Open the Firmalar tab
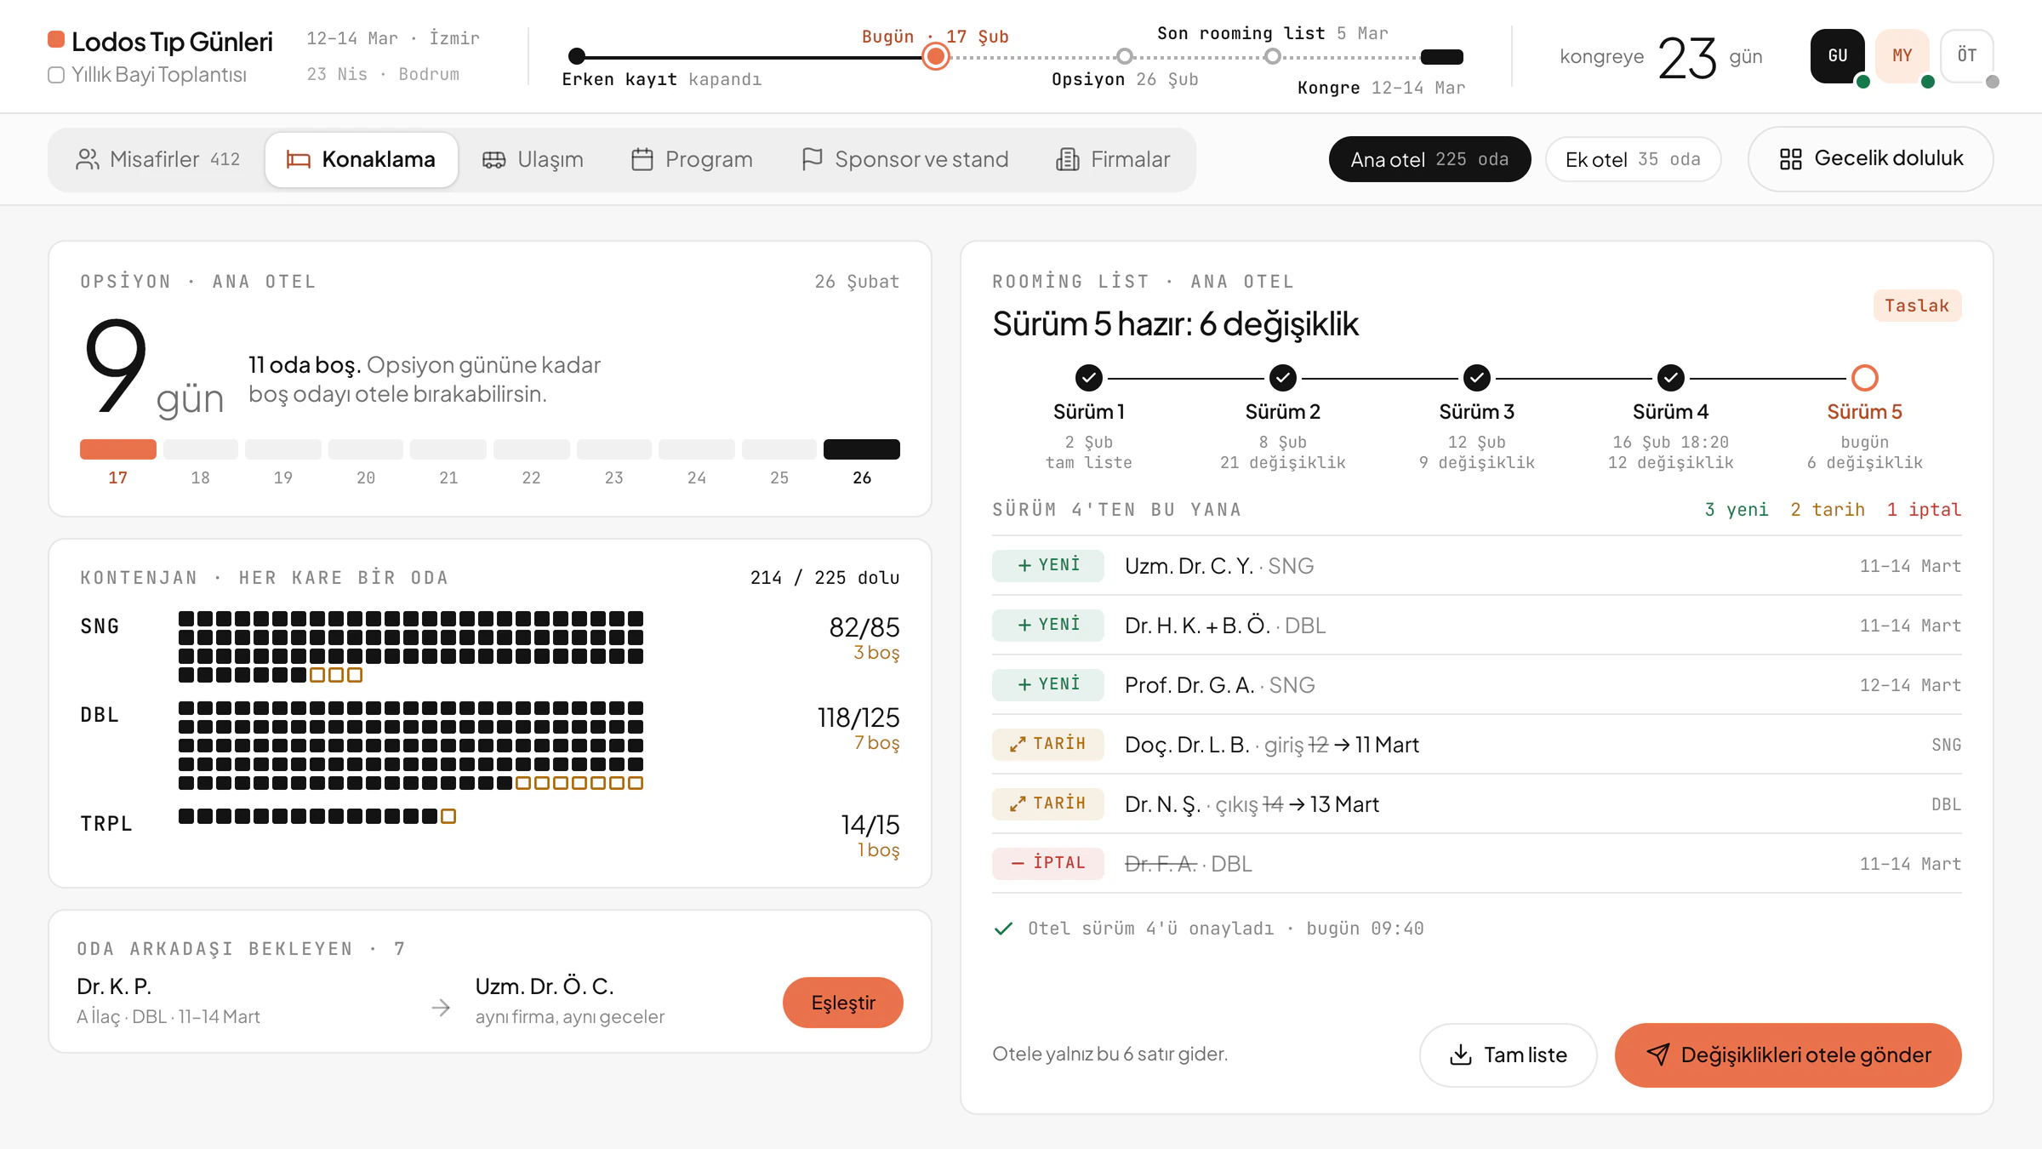This screenshot has width=2042, height=1149. (x=1113, y=159)
